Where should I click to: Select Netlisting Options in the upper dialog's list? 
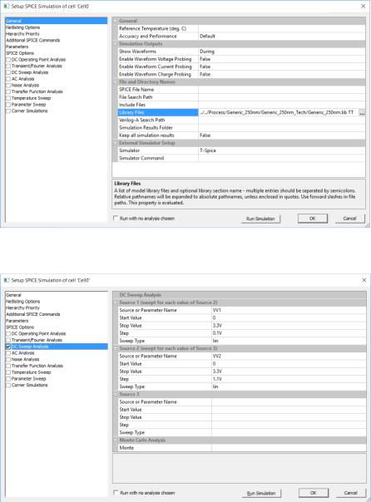pyautogui.click(x=23, y=27)
